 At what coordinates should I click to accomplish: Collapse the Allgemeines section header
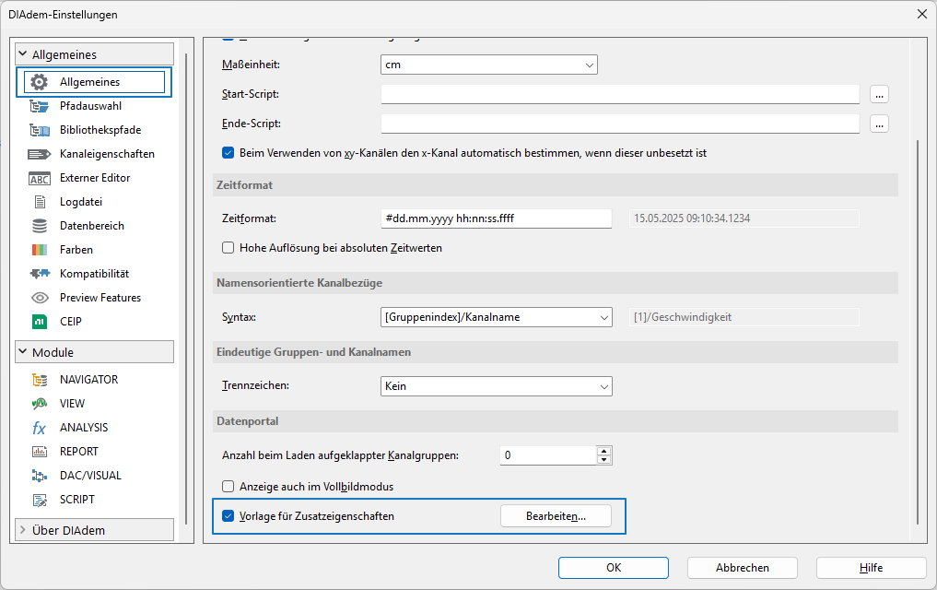click(94, 54)
